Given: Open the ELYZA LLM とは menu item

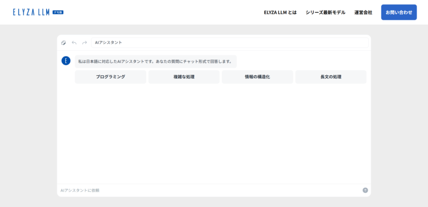Looking at the screenshot, I should pos(280,12).
